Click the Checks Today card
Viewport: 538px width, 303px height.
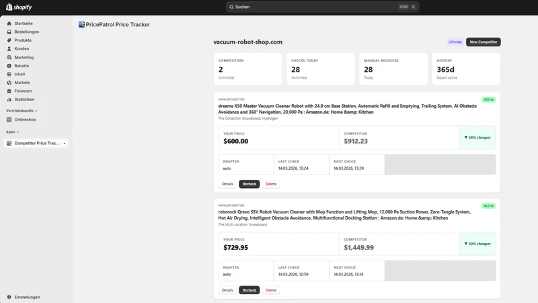pos(321,69)
